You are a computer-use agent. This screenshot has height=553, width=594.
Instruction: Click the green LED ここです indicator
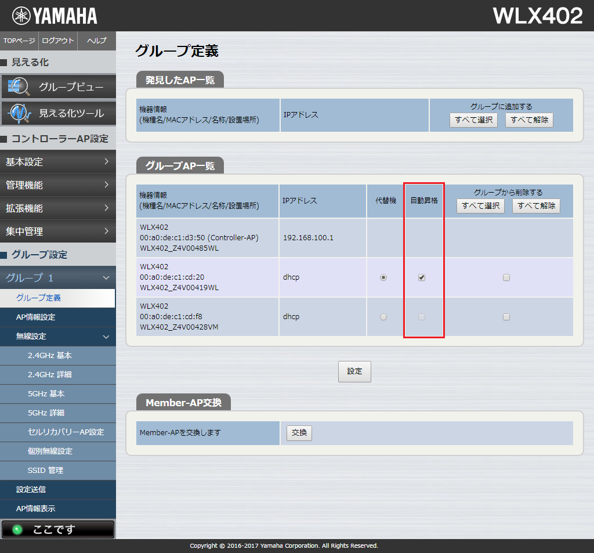point(17,529)
